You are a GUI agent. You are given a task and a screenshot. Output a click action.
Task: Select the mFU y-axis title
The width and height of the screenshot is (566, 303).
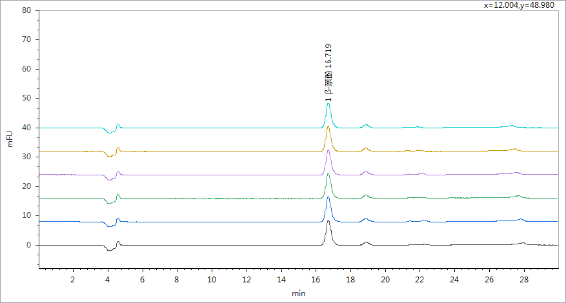(x=10, y=139)
